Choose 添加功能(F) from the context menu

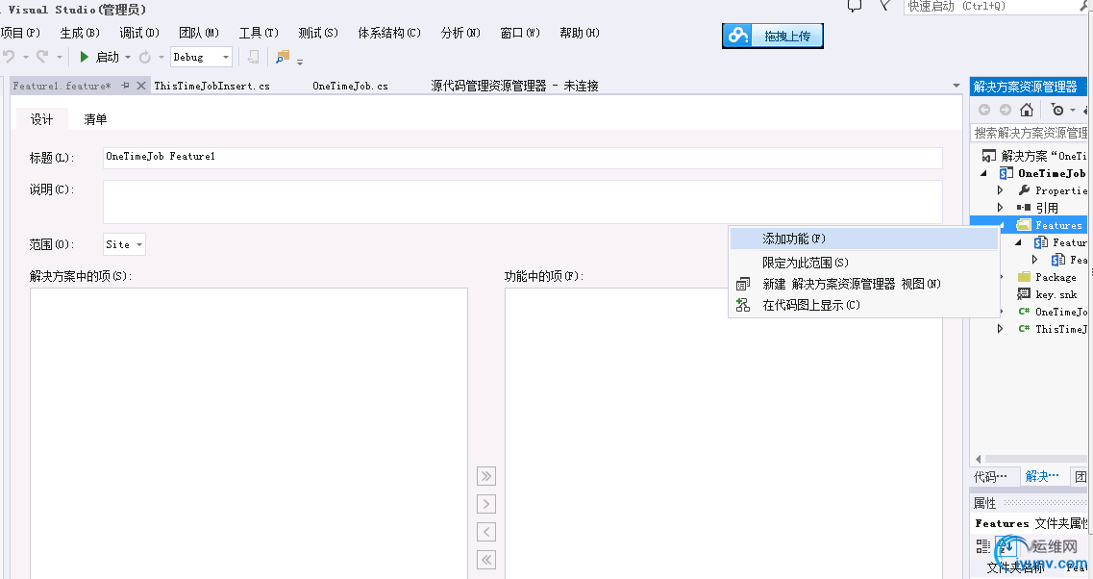tap(863, 239)
